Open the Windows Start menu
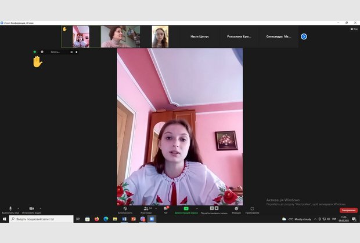Image resolution: width=360 pixels, height=243 pixels. coord(3,219)
